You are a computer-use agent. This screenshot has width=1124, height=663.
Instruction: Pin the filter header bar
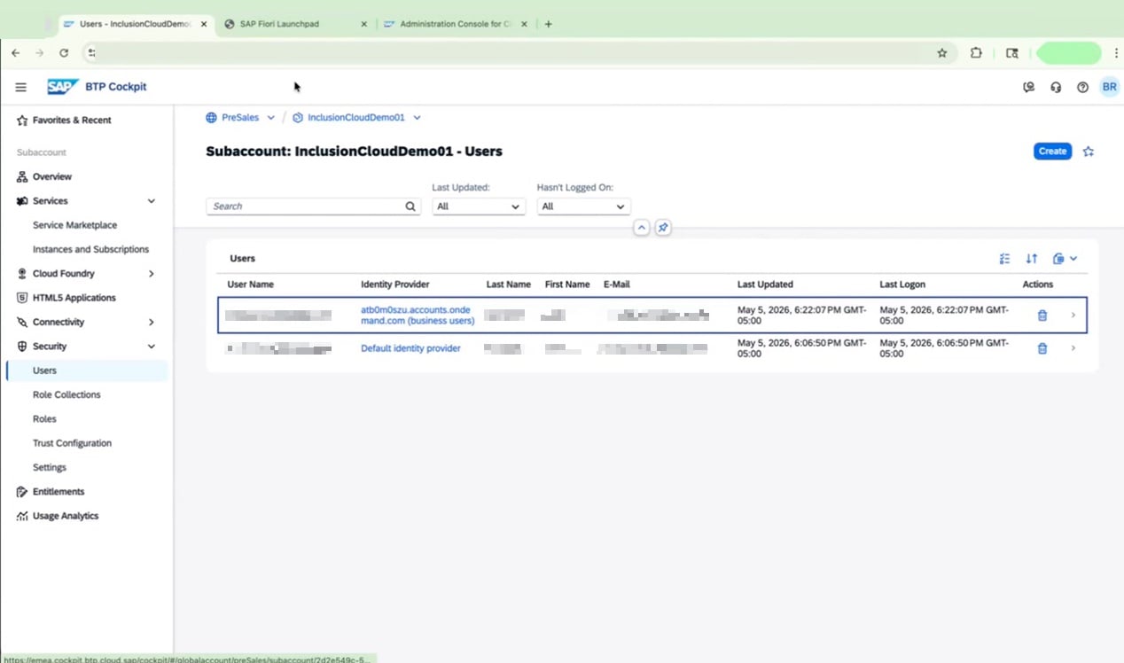[x=663, y=228]
